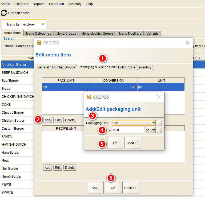Screen dimensions: 205x209
Task: Select Cheese Burger in the menu list
Action: pos(18,113)
